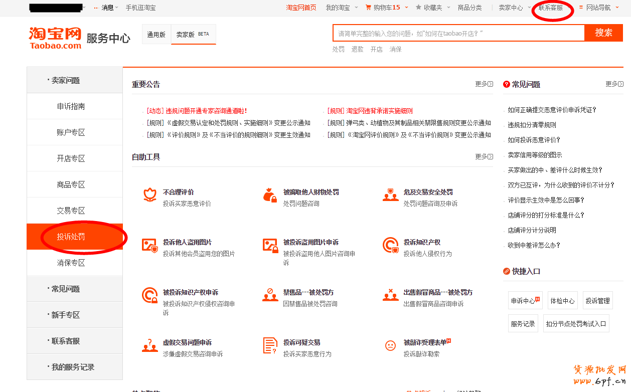Click the 被敲诈受理表单 face icon

pyautogui.click(x=390, y=345)
